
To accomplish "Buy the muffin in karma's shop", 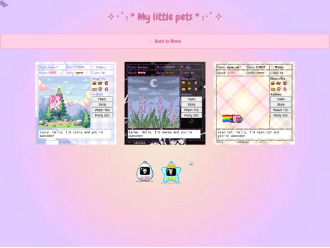I will click(189, 89).
